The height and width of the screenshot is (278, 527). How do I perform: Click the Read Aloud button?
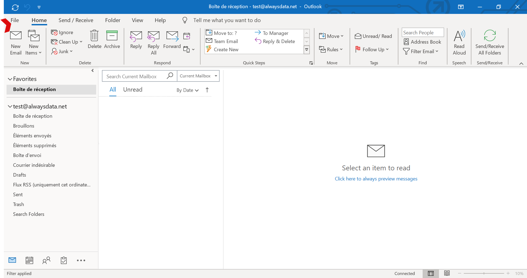[x=459, y=43]
